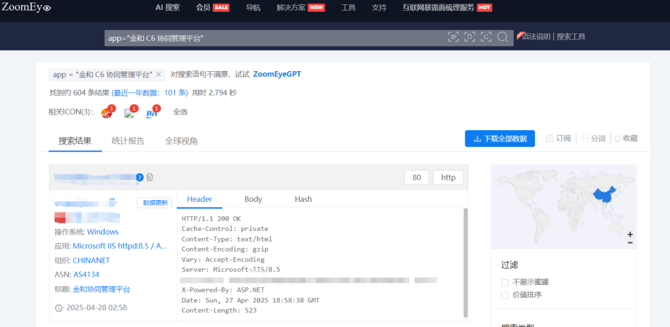Open the 支持 menu item
670x327 pixels.
[x=379, y=7]
